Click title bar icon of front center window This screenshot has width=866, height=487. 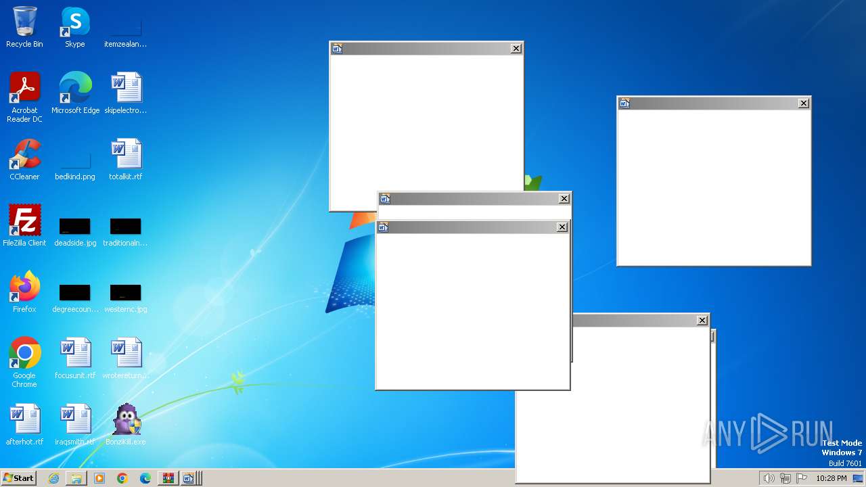tap(383, 227)
